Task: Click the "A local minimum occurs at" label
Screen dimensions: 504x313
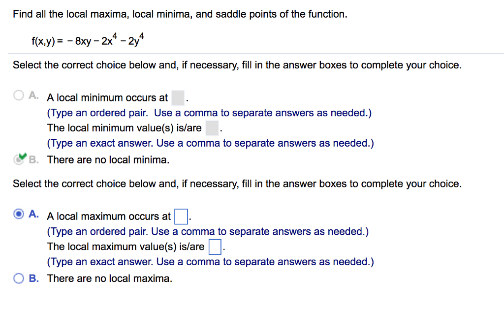Action: pos(107,98)
